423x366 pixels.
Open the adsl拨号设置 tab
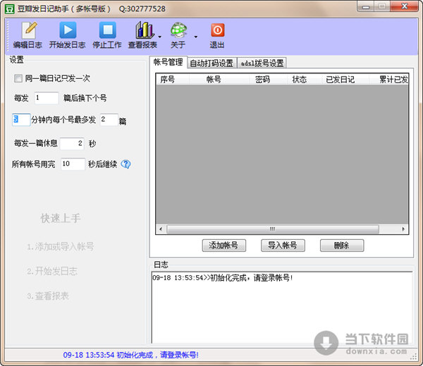pyautogui.click(x=262, y=63)
